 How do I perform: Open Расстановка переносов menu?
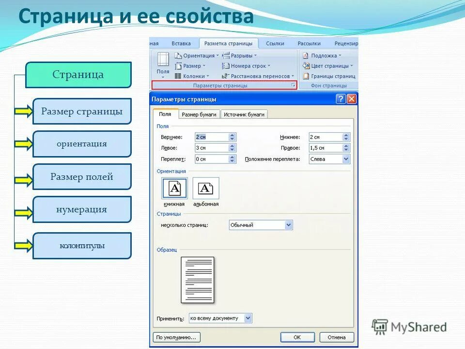[x=258, y=76]
